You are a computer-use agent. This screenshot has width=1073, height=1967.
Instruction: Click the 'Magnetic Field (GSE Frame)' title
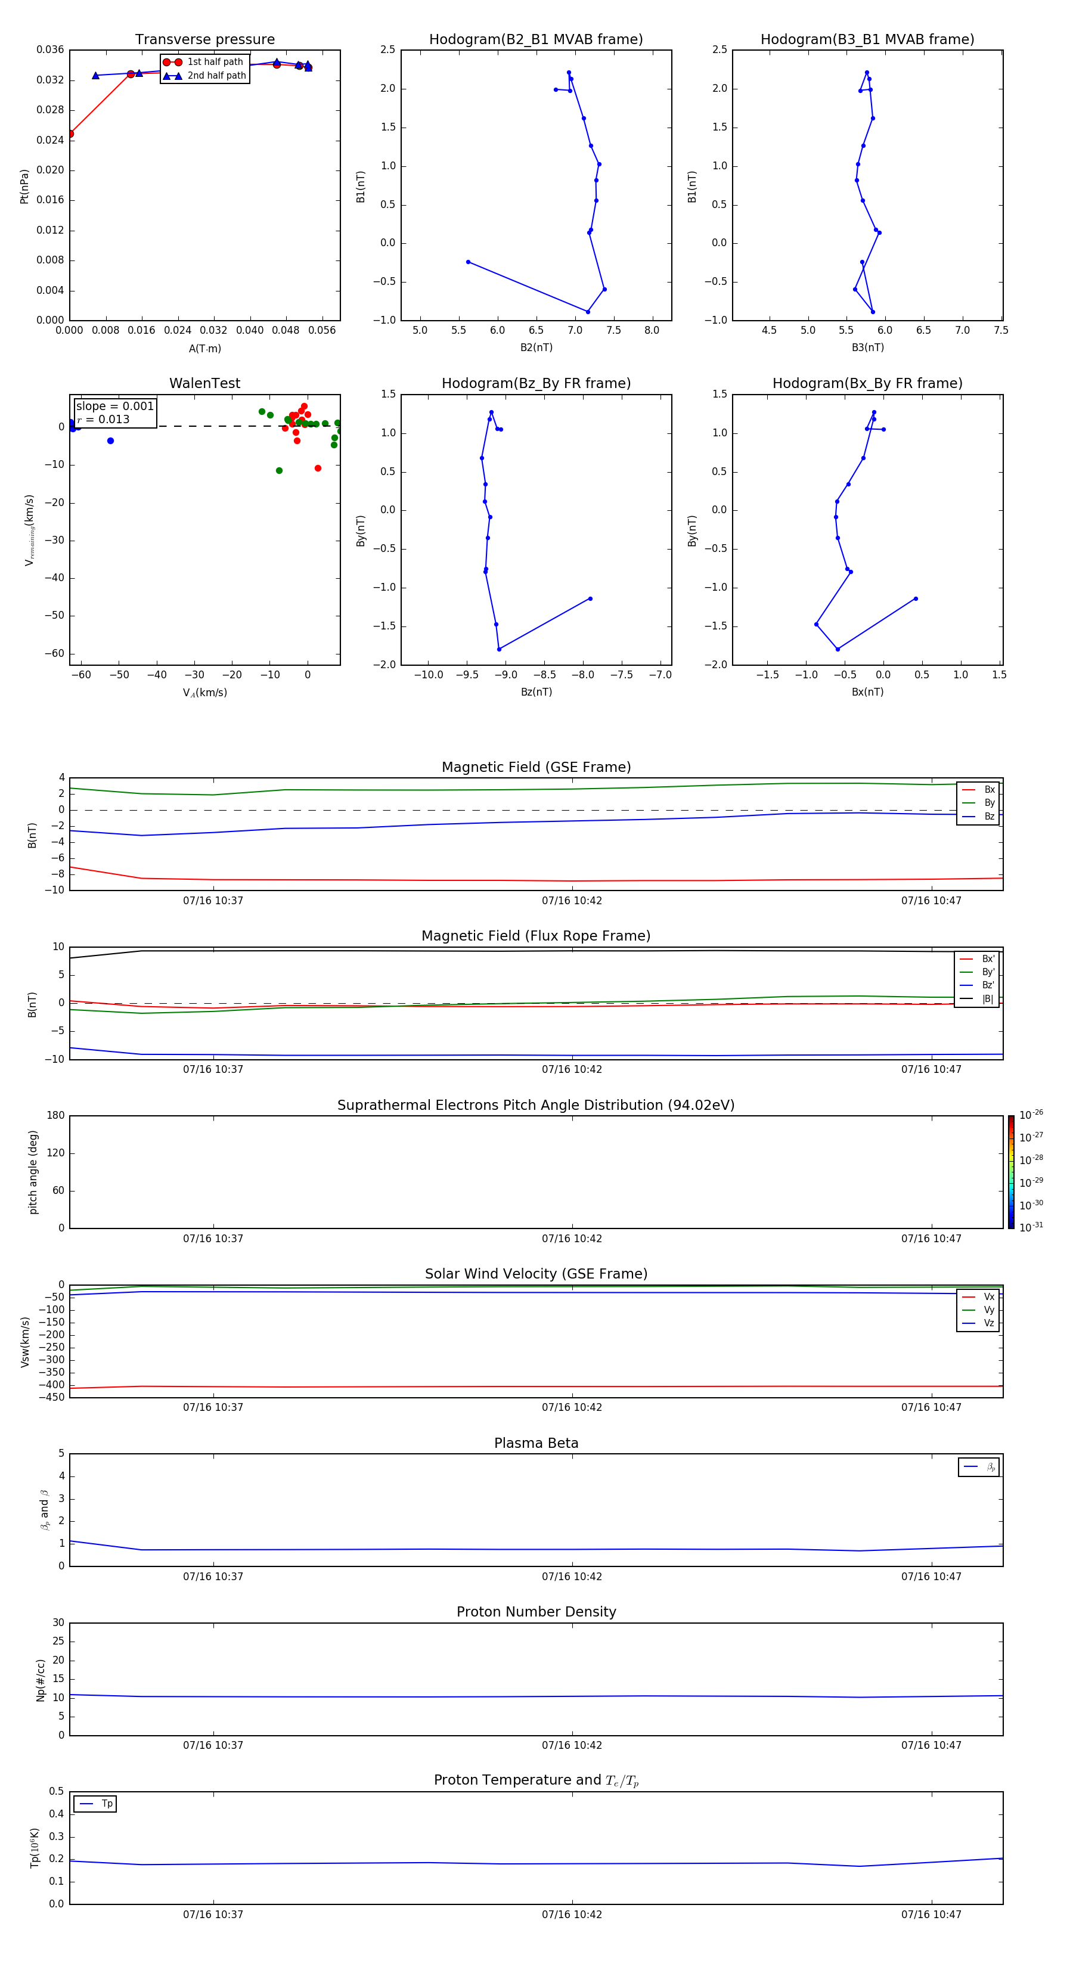coord(536,767)
